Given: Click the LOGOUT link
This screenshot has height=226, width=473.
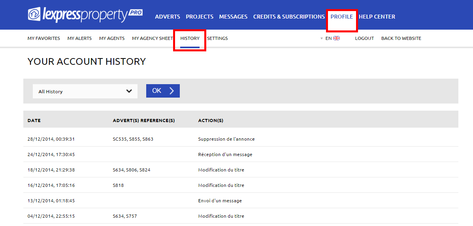Looking at the screenshot, I should [x=364, y=38].
